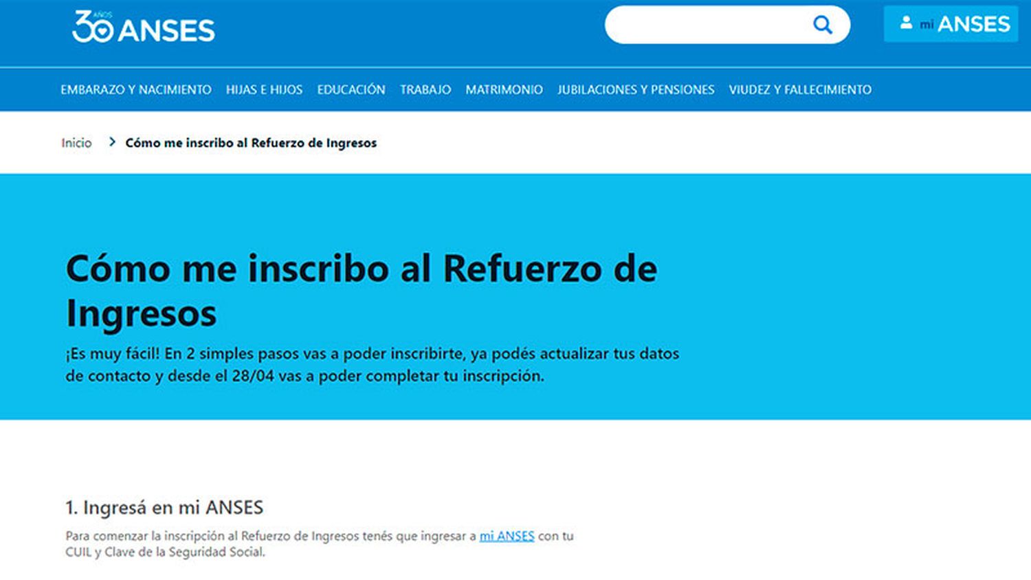Open Viudez y Fallecimiento menu
Image resolution: width=1031 pixels, height=580 pixels.
800,89
